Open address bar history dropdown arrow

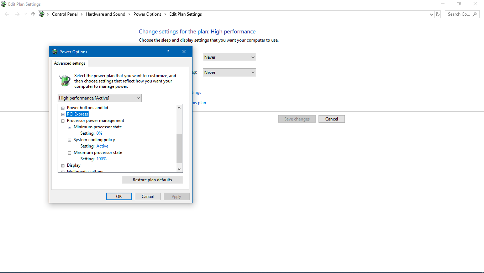432,14
